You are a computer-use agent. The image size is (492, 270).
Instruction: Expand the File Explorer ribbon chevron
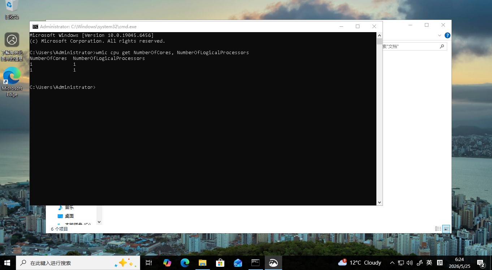pyautogui.click(x=440, y=35)
